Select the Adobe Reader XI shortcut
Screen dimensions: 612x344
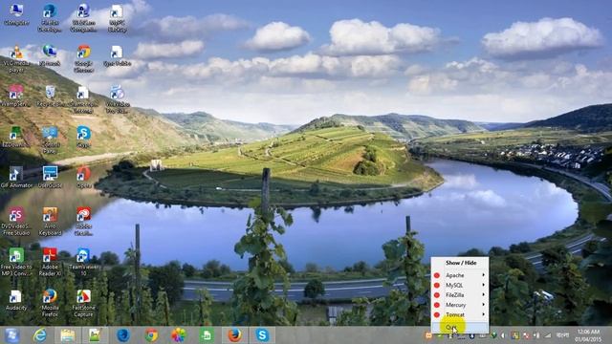coord(50,262)
